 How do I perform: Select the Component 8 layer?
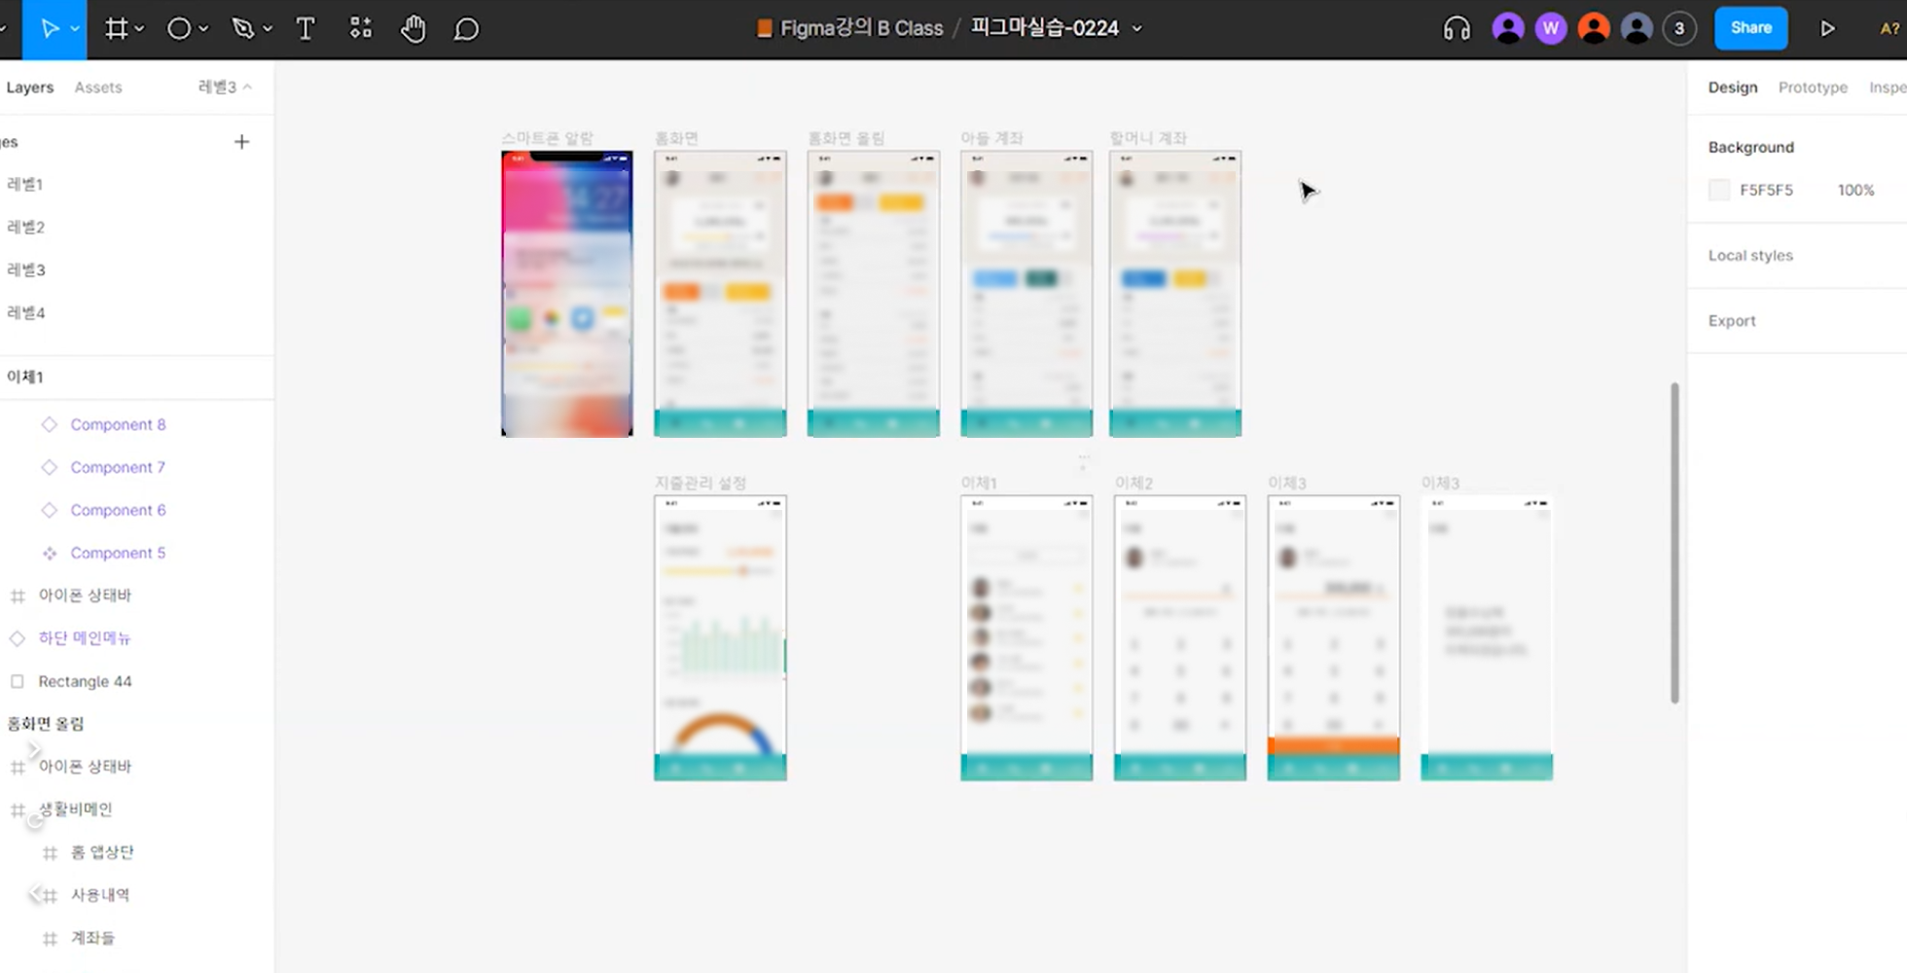118,425
